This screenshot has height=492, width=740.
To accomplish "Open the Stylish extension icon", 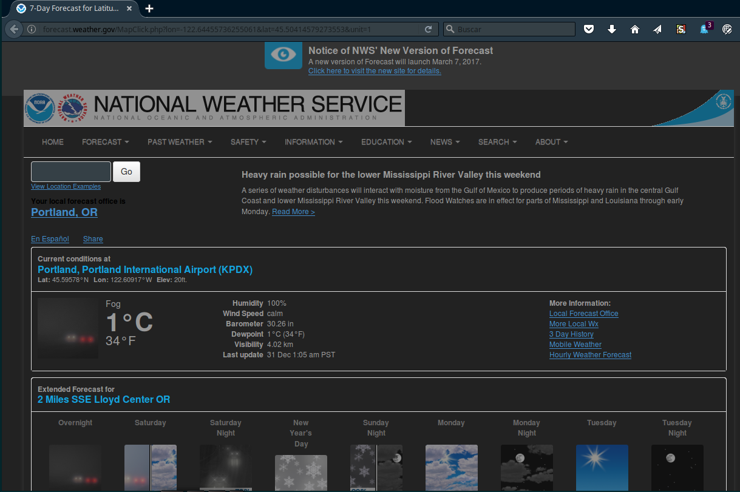I will coord(681,29).
